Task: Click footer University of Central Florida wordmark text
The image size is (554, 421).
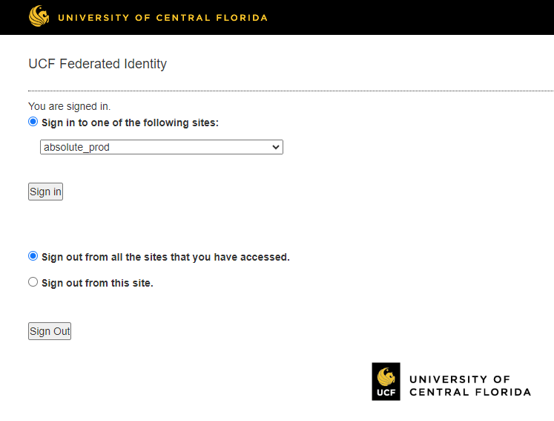Action: (x=470, y=385)
